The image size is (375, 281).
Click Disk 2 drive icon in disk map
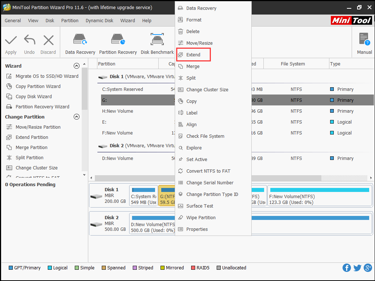tap(96, 225)
